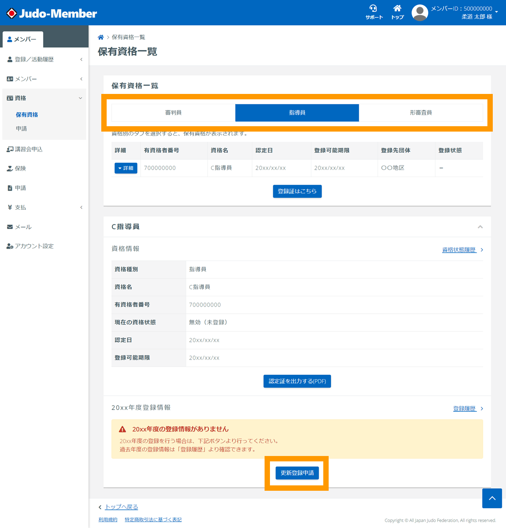This screenshot has height=528, width=506.
Task: Switch to the 形審査員 tab
Action: (x=421, y=113)
